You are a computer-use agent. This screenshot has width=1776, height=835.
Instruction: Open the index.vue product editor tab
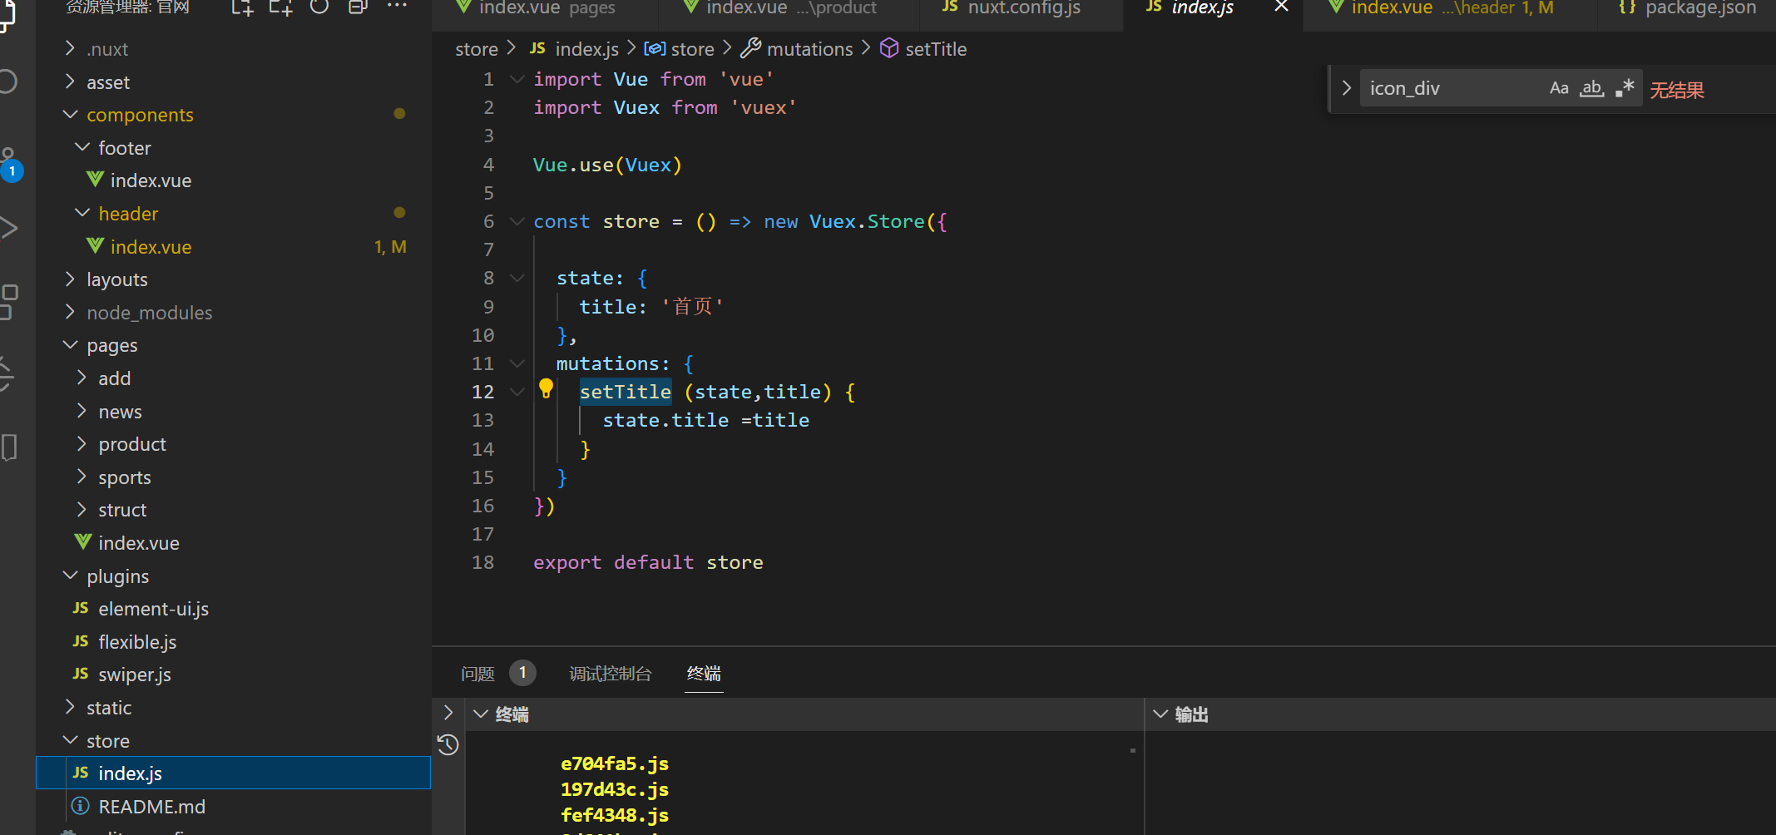coord(789,8)
